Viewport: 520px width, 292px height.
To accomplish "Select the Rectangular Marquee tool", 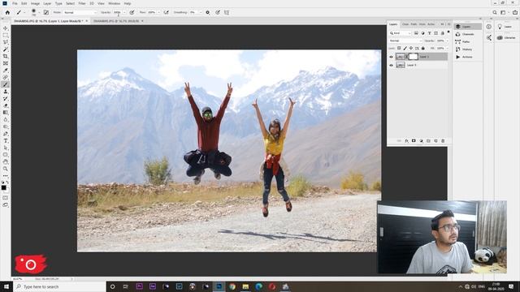I will 6,35.
